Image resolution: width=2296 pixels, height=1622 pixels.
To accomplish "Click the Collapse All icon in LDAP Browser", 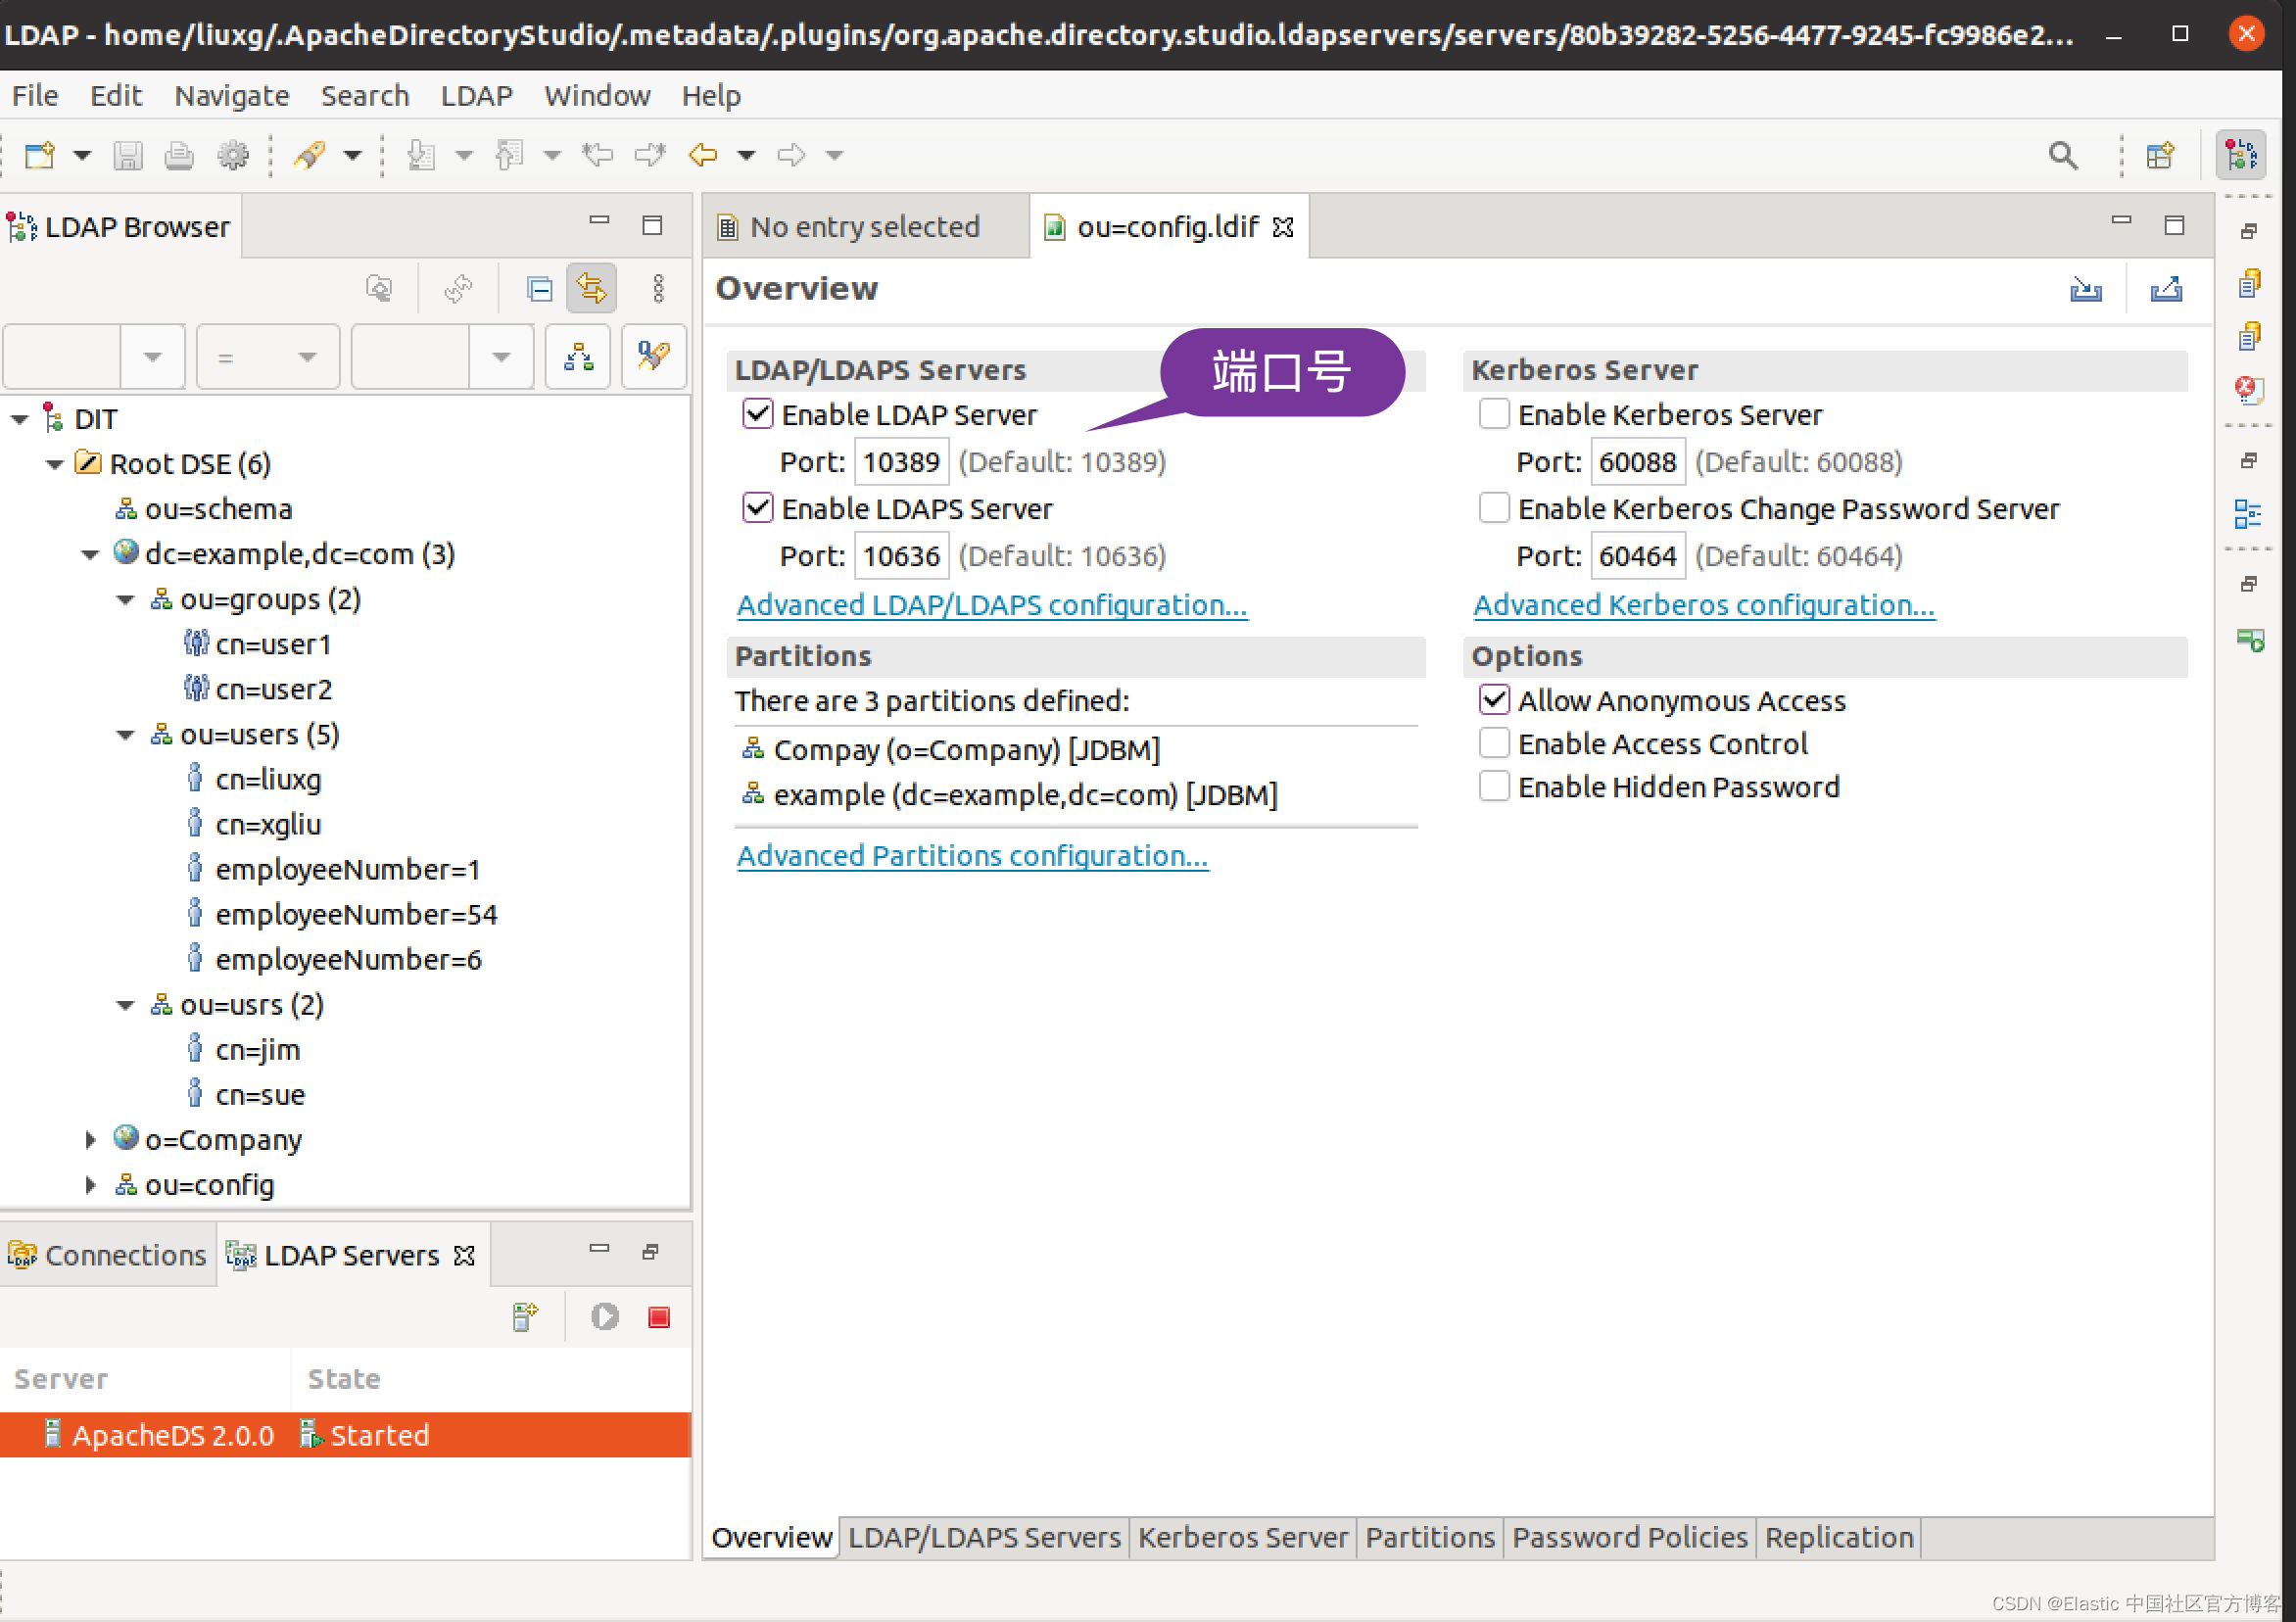I will tap(539, 289).
